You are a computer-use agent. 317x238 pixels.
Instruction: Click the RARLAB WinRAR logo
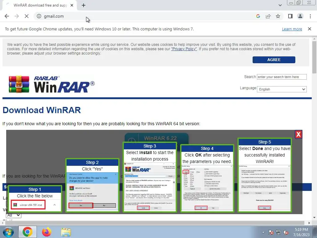[x=52, y=84]
